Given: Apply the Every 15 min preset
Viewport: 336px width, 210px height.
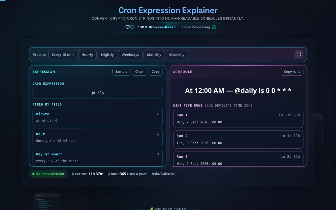Looking at the screenshot, I should (x=63, y=55).
